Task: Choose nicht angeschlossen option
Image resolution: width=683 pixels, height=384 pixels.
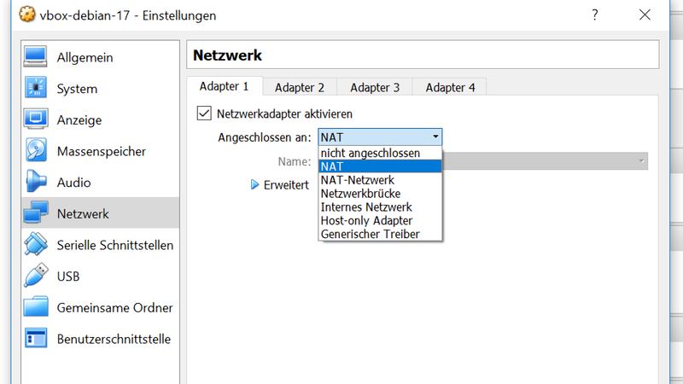Action: tap(380, 153)
